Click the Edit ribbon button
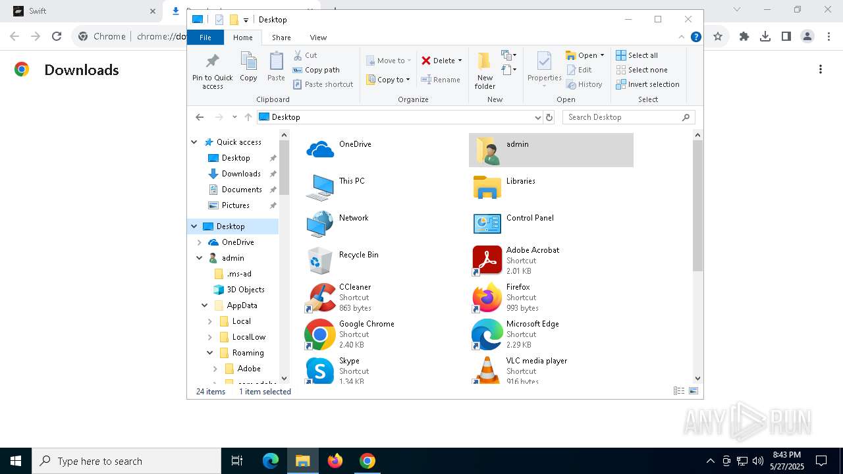The width and height of the screenshot is (843, 474). point(578,70)
